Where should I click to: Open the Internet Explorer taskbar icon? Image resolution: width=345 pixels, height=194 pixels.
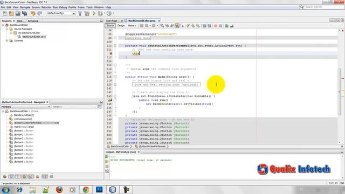click(x=19, y=189)
